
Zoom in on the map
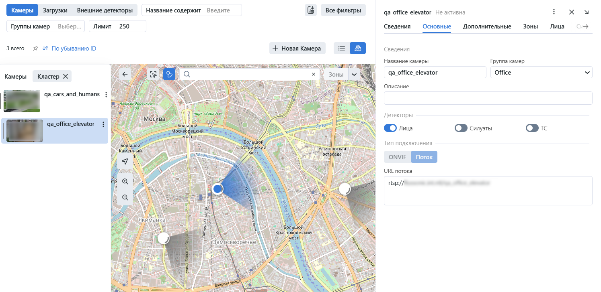[125, 181]
